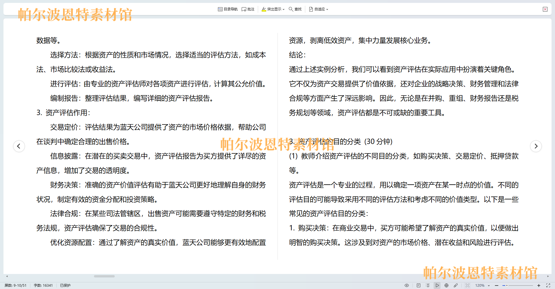Click the horizontal scrollbar thumb
The image size is (555, 289).
tap(104, 276)
